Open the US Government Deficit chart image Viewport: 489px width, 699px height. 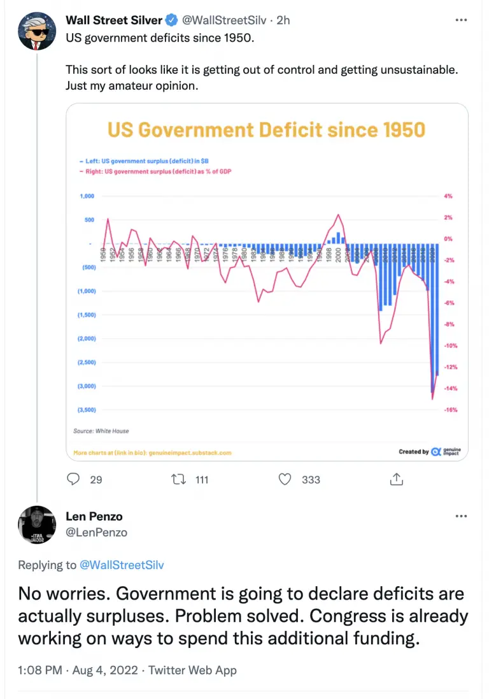click(267, 282)
